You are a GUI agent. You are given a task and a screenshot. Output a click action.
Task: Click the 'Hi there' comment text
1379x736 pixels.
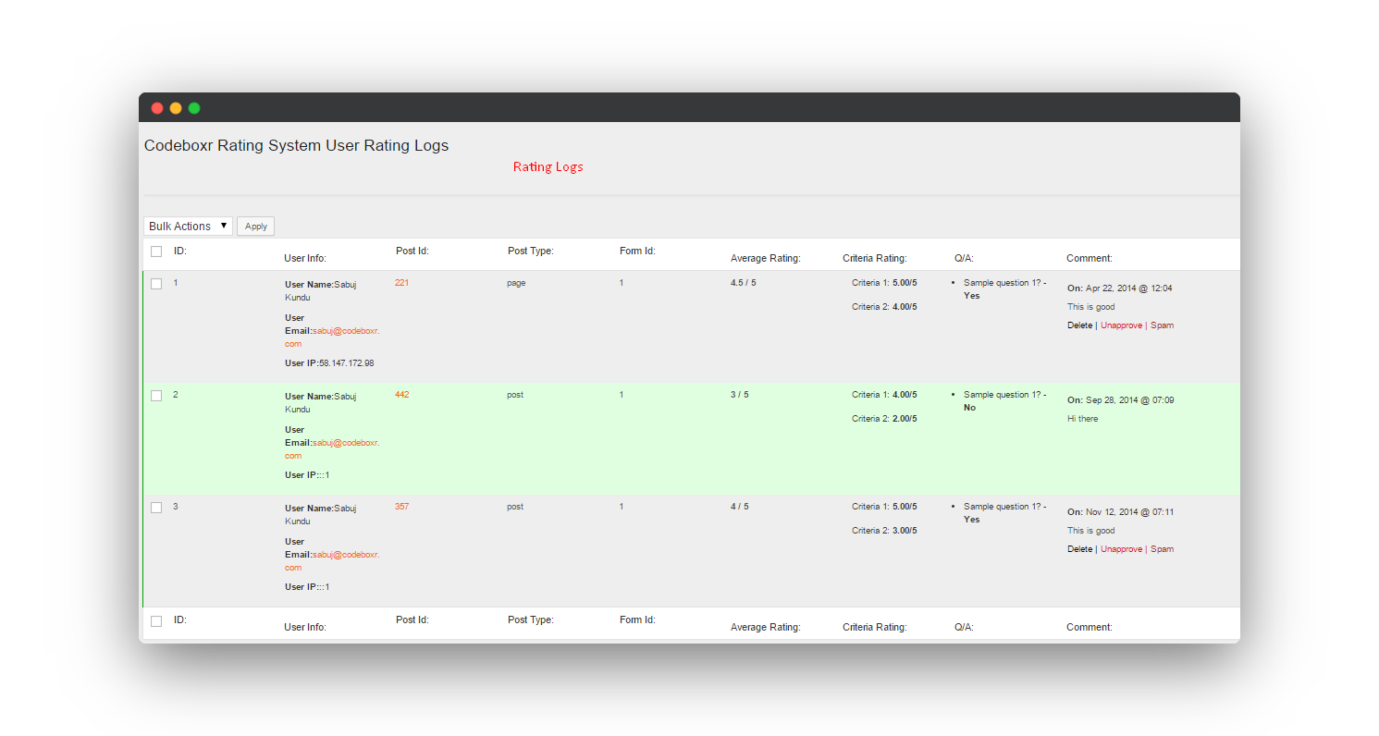1083,419
